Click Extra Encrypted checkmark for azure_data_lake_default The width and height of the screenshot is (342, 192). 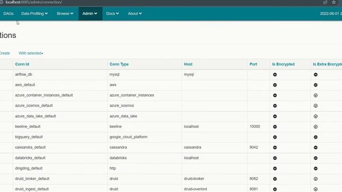(x=316, y=116)
